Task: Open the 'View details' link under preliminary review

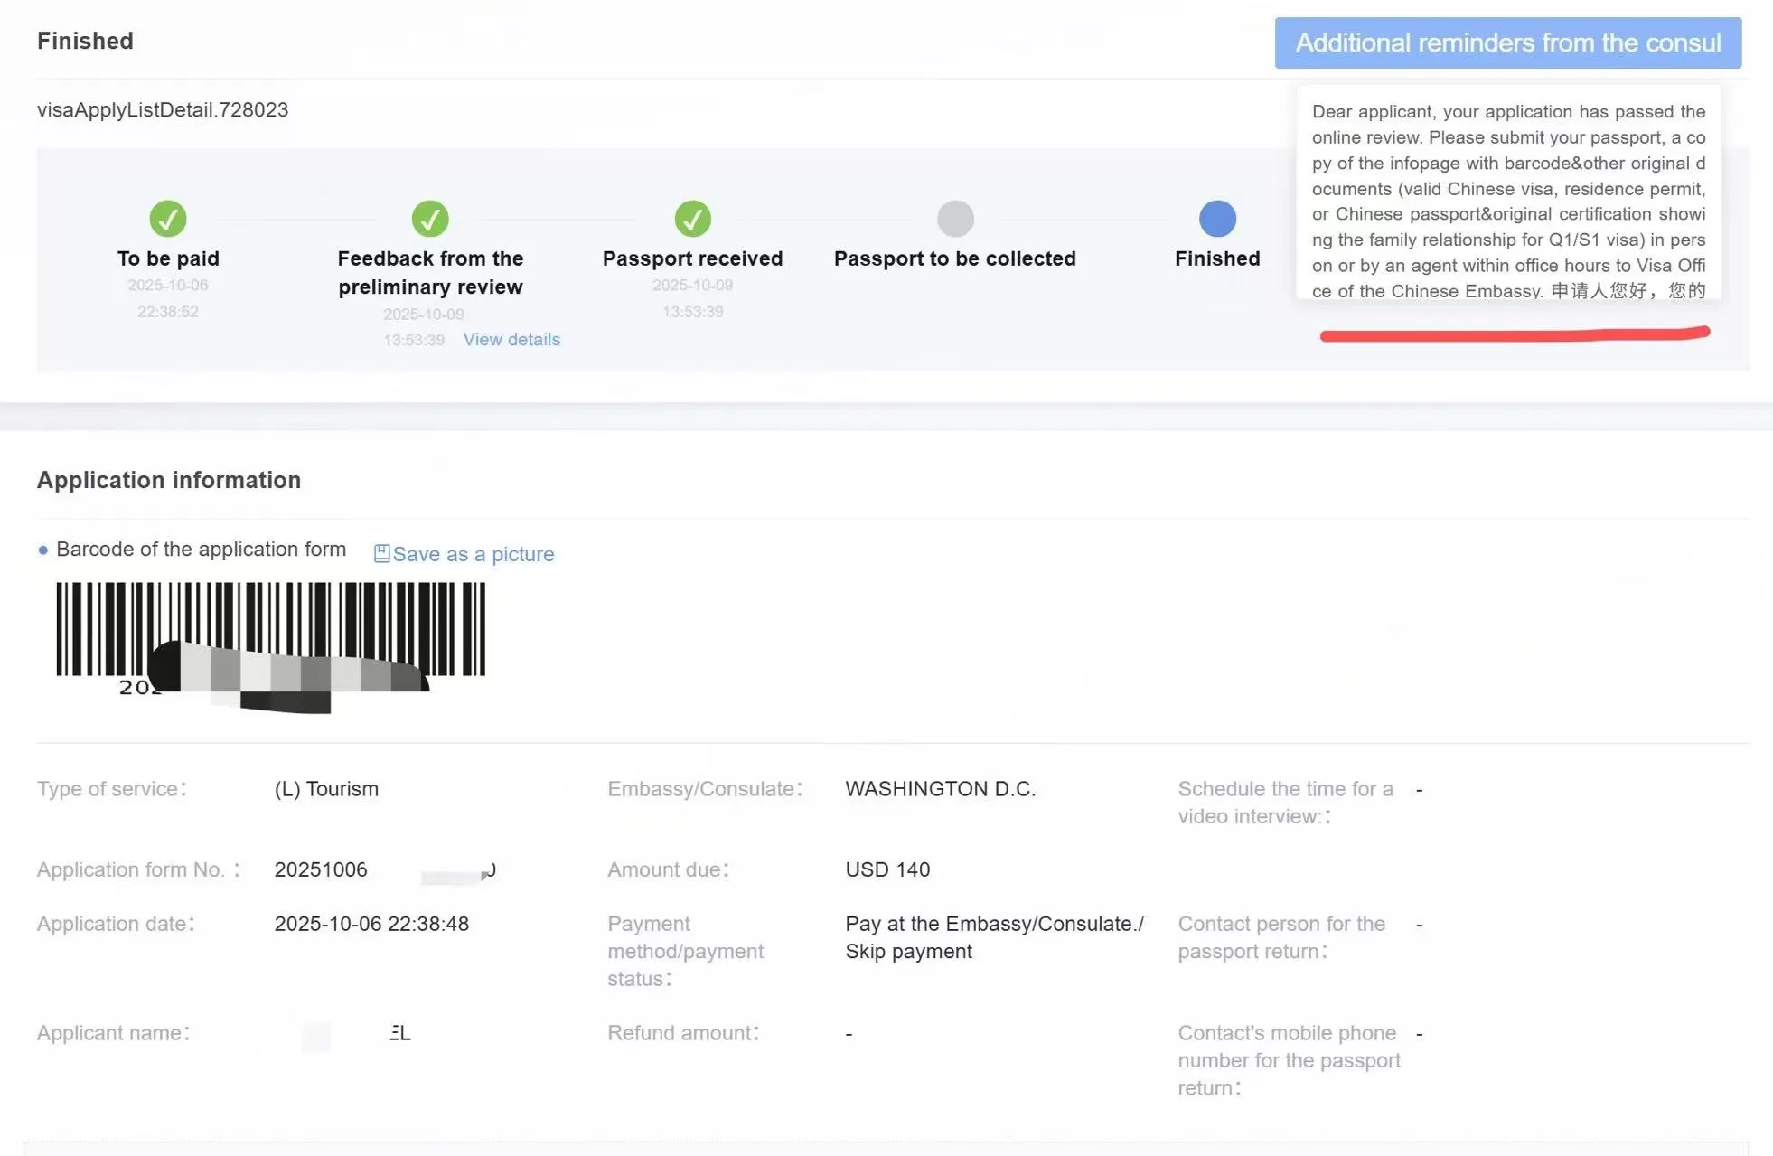Action: pos(511,339)
